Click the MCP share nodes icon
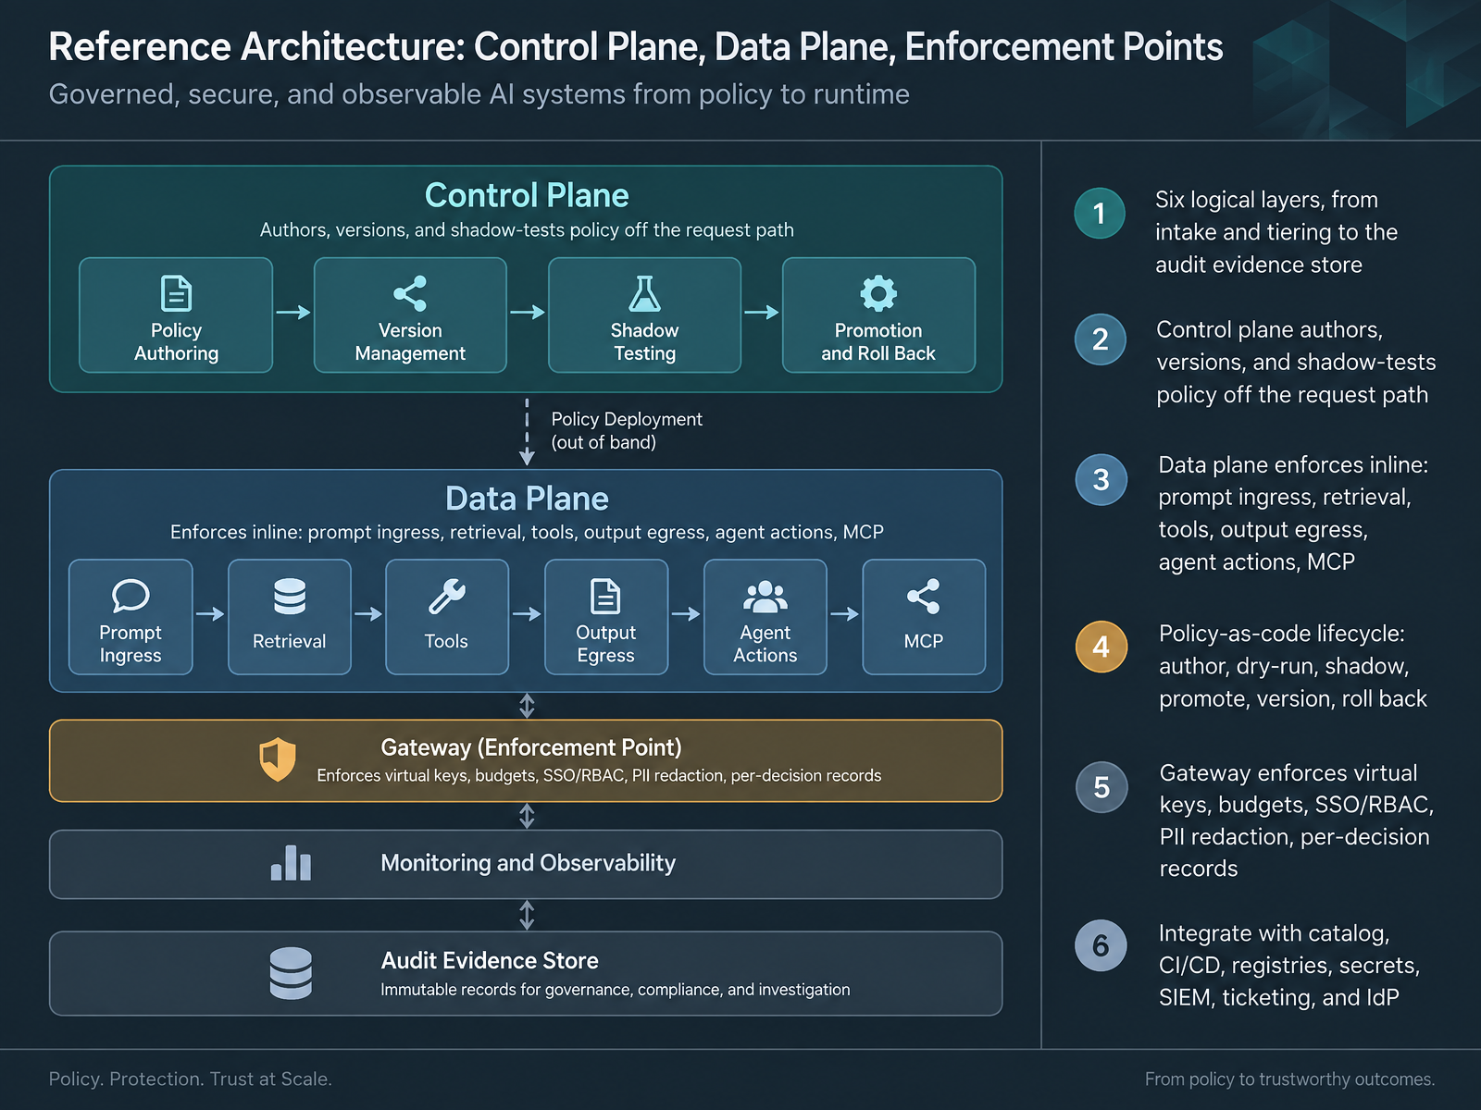This screenshot has height=1110, width=1481. 924,597
